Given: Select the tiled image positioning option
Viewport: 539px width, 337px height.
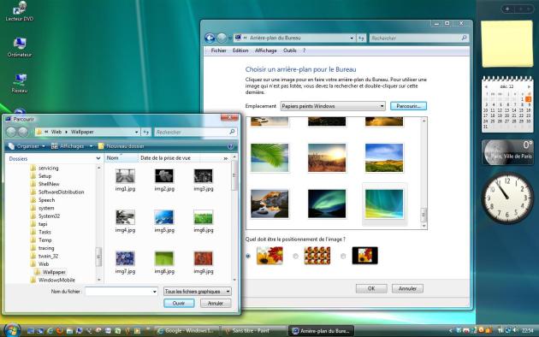Looking at the screenshot, I should [295, 257].
